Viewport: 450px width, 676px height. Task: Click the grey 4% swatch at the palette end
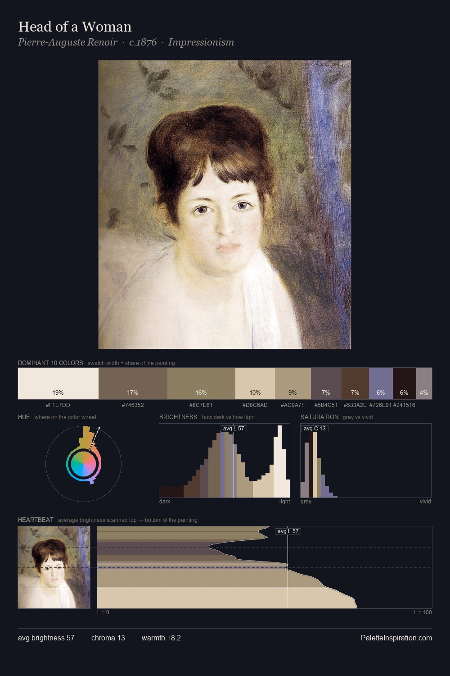pos(424,384)
